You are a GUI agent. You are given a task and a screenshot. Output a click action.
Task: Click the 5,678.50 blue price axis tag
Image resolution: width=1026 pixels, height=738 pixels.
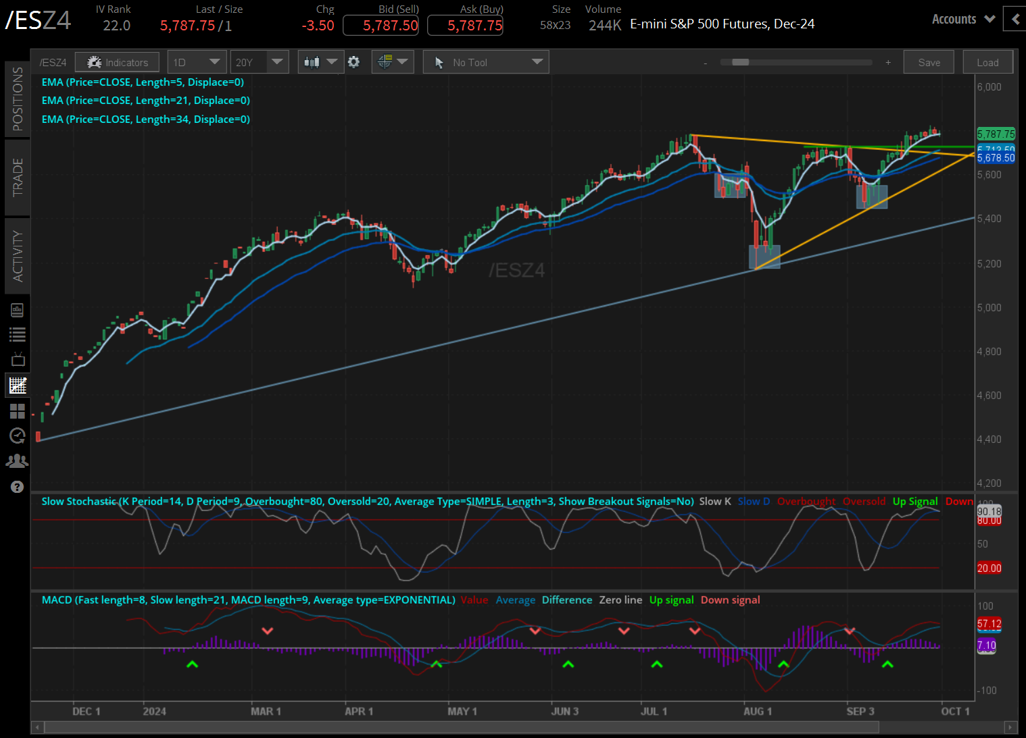pos(996,158)
